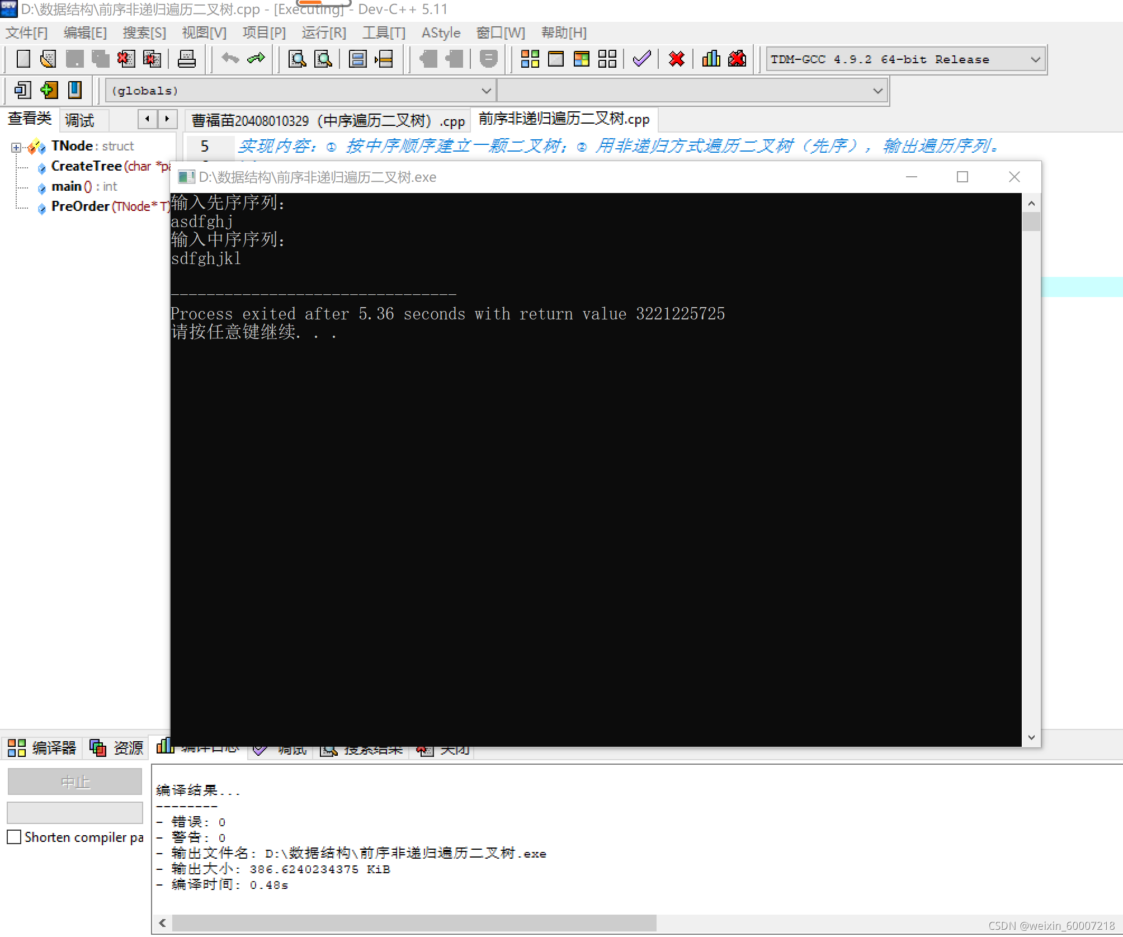This screenshot has height=937, width=1123.
Task: Expand the TNode struct tree node
Action: (x=16, y=147)
